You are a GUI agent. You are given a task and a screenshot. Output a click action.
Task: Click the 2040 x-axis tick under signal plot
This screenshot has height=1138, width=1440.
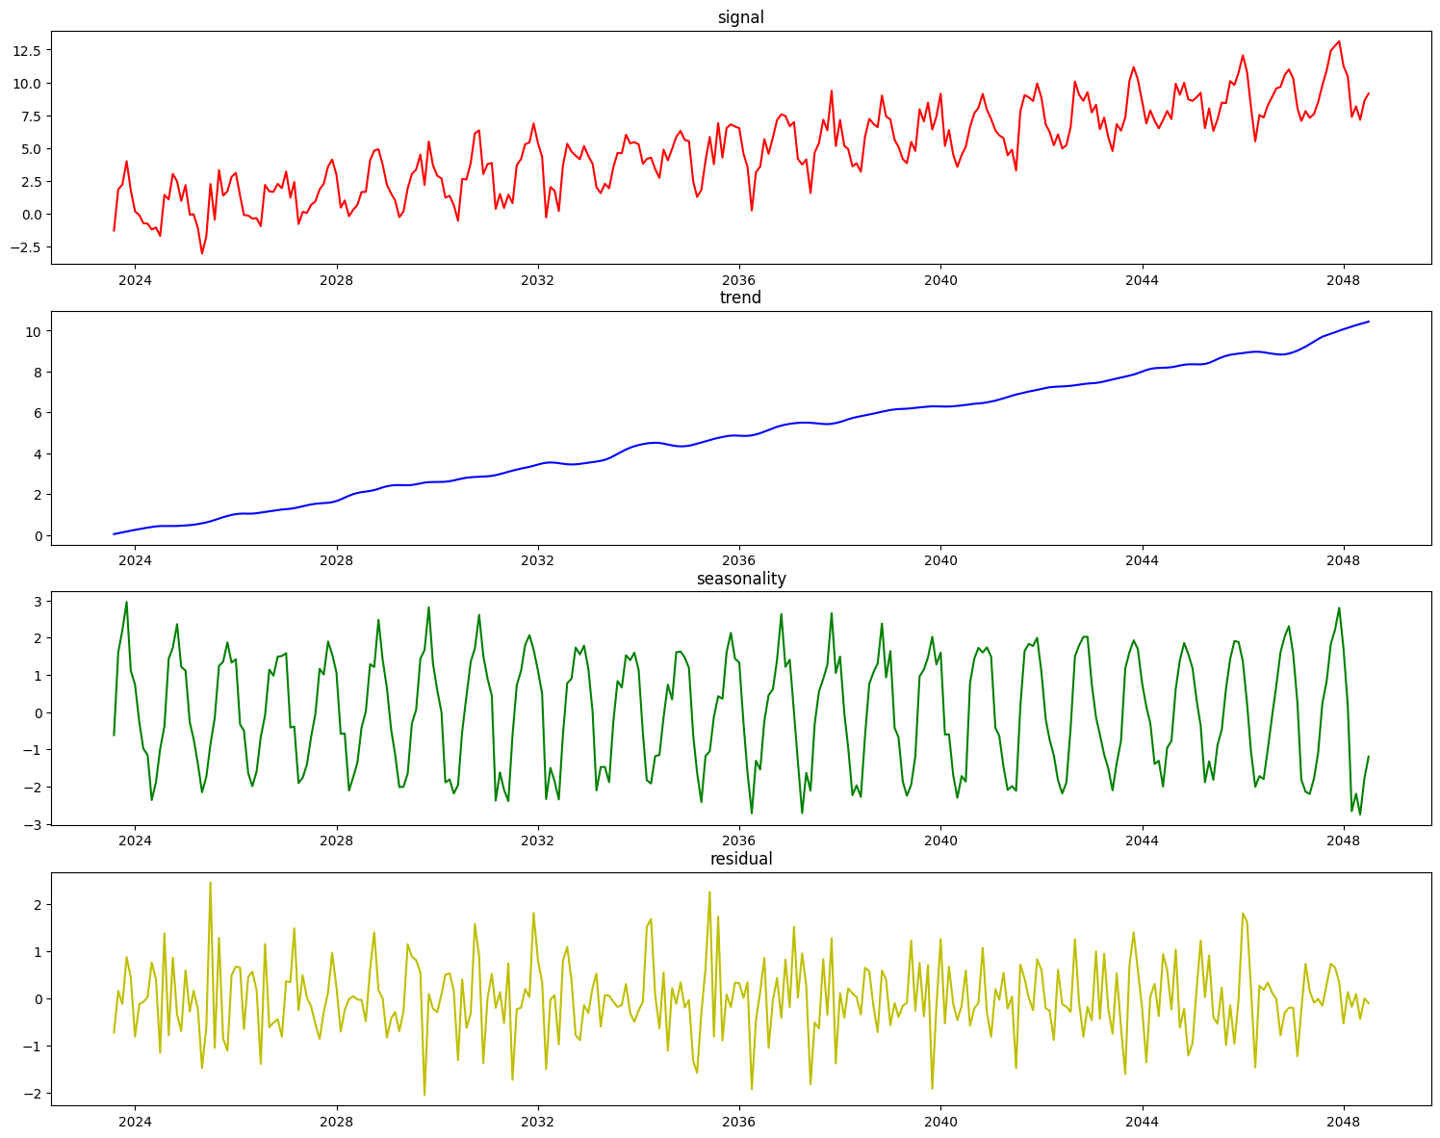coord(940,280)
